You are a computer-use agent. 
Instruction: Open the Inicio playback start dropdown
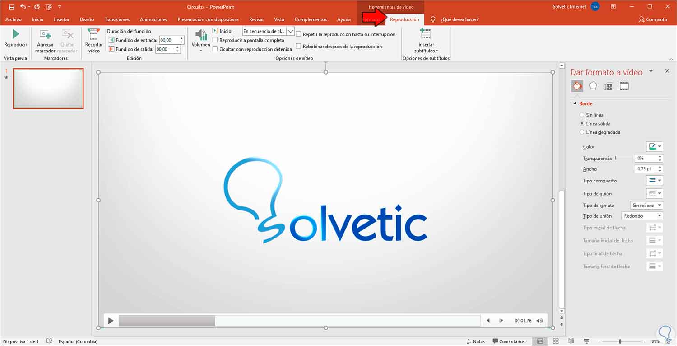291,31
